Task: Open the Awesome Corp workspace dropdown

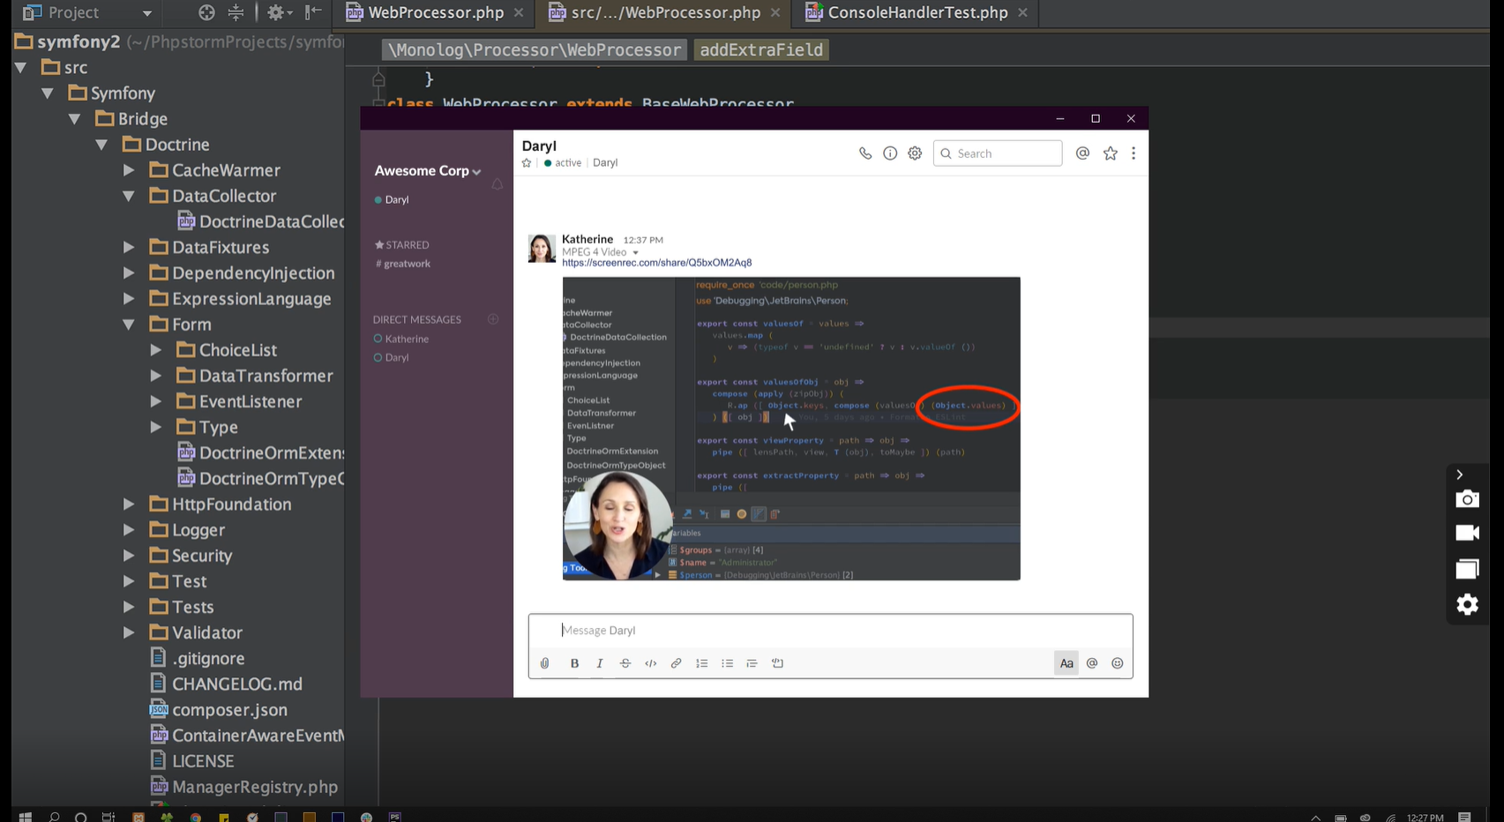Action: 427,171
